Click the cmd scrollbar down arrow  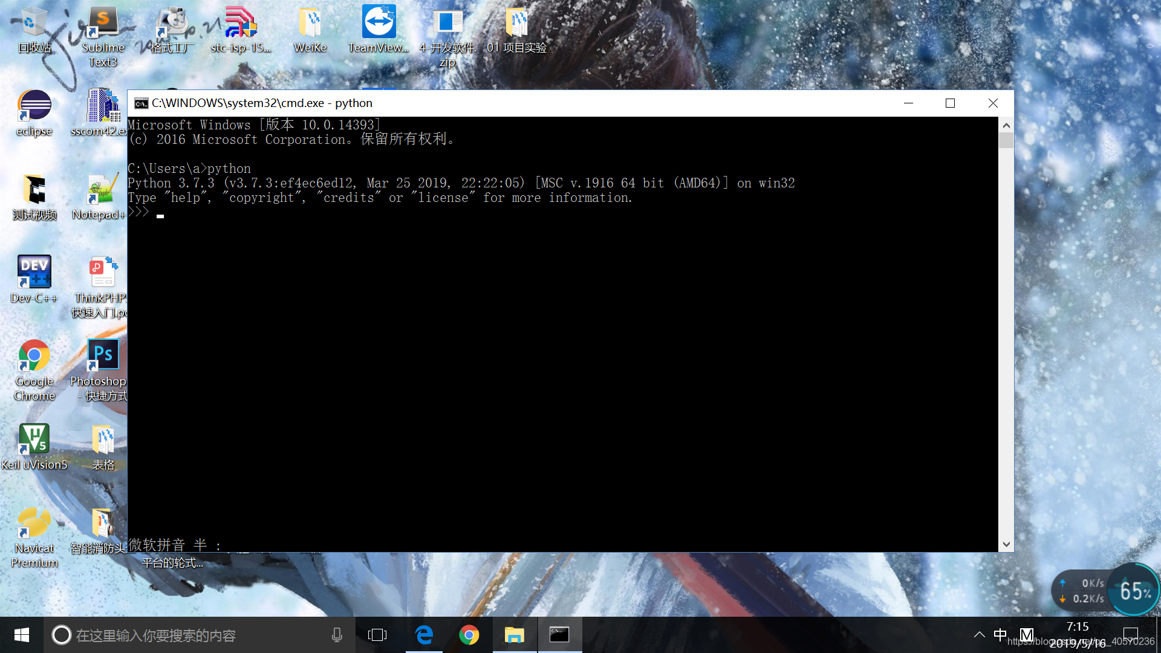pyautogui.click(x=1006, y=544)
